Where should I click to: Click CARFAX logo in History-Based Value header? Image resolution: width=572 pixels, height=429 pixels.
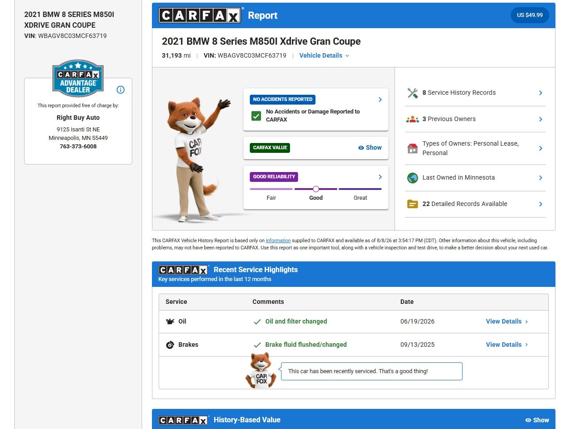[183, 420]
